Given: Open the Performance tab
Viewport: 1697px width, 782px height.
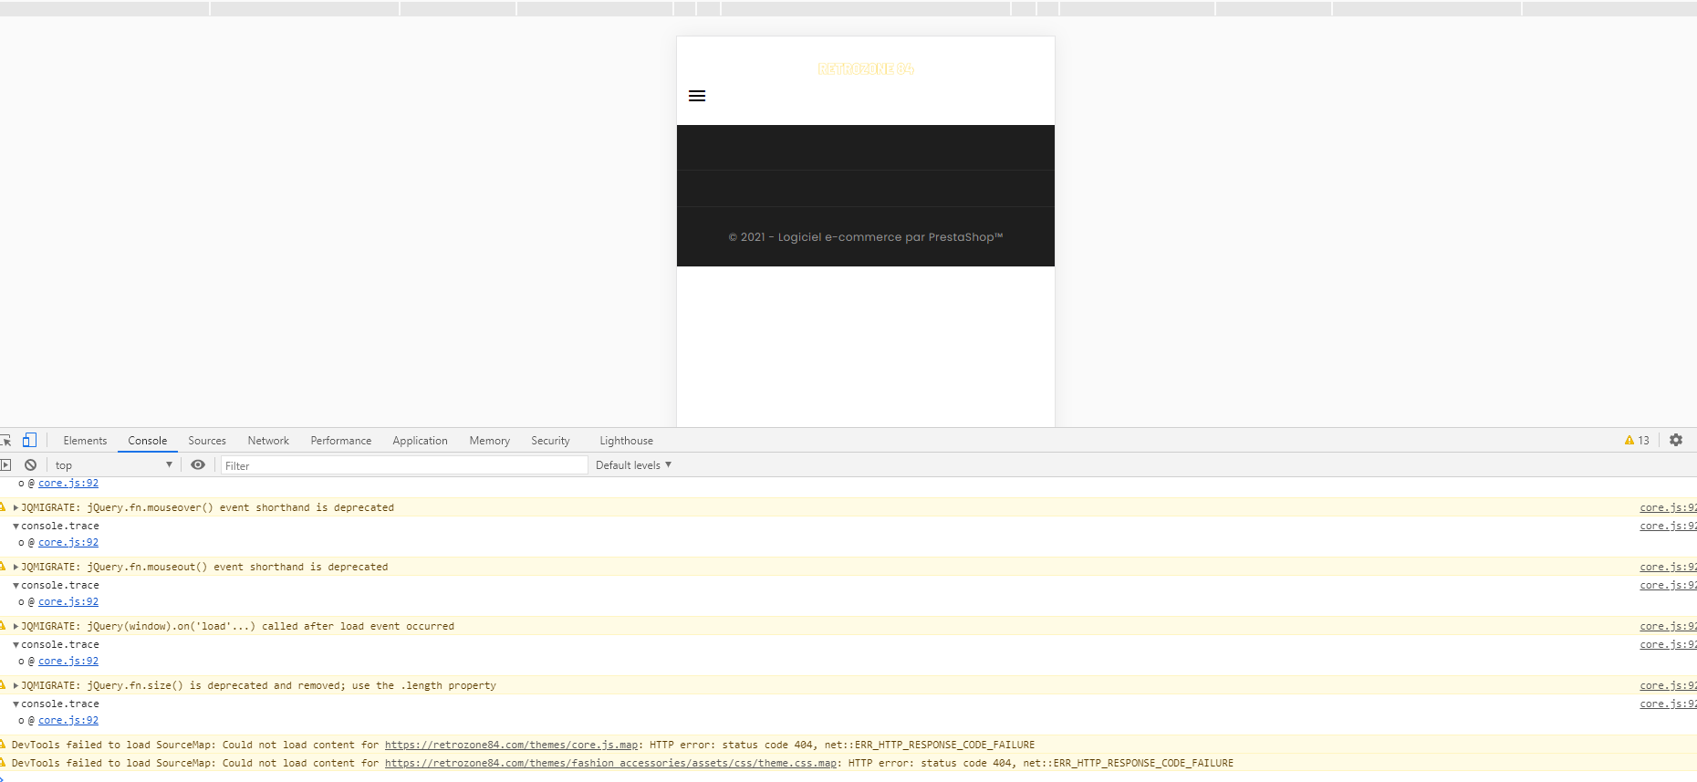Looking at the screenshot, I should click(341, 441).
